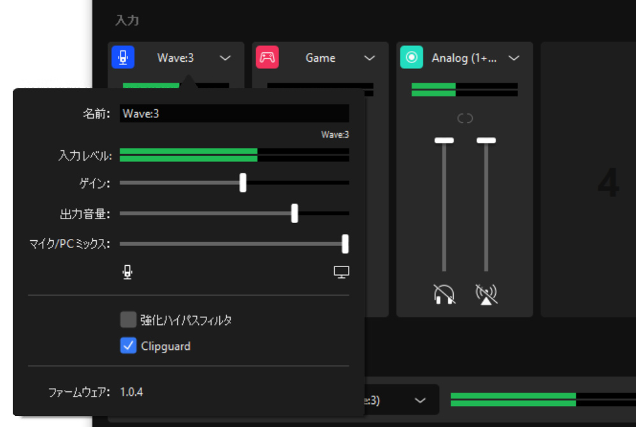Click the マイク/PCミックス slider handle
The height and width of the screenshot is (427, 636).
[x=345, y=243]
